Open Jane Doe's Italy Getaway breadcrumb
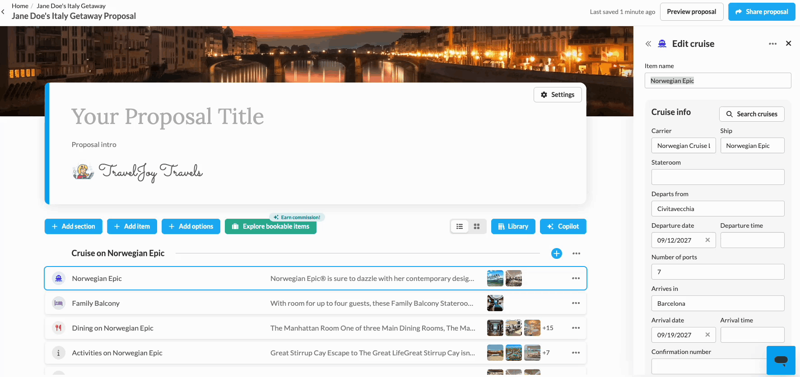 pos(71,6)
